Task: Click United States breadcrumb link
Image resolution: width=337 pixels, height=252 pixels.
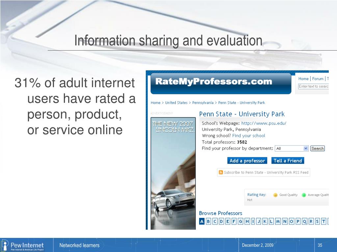Action: coord(176,103)
